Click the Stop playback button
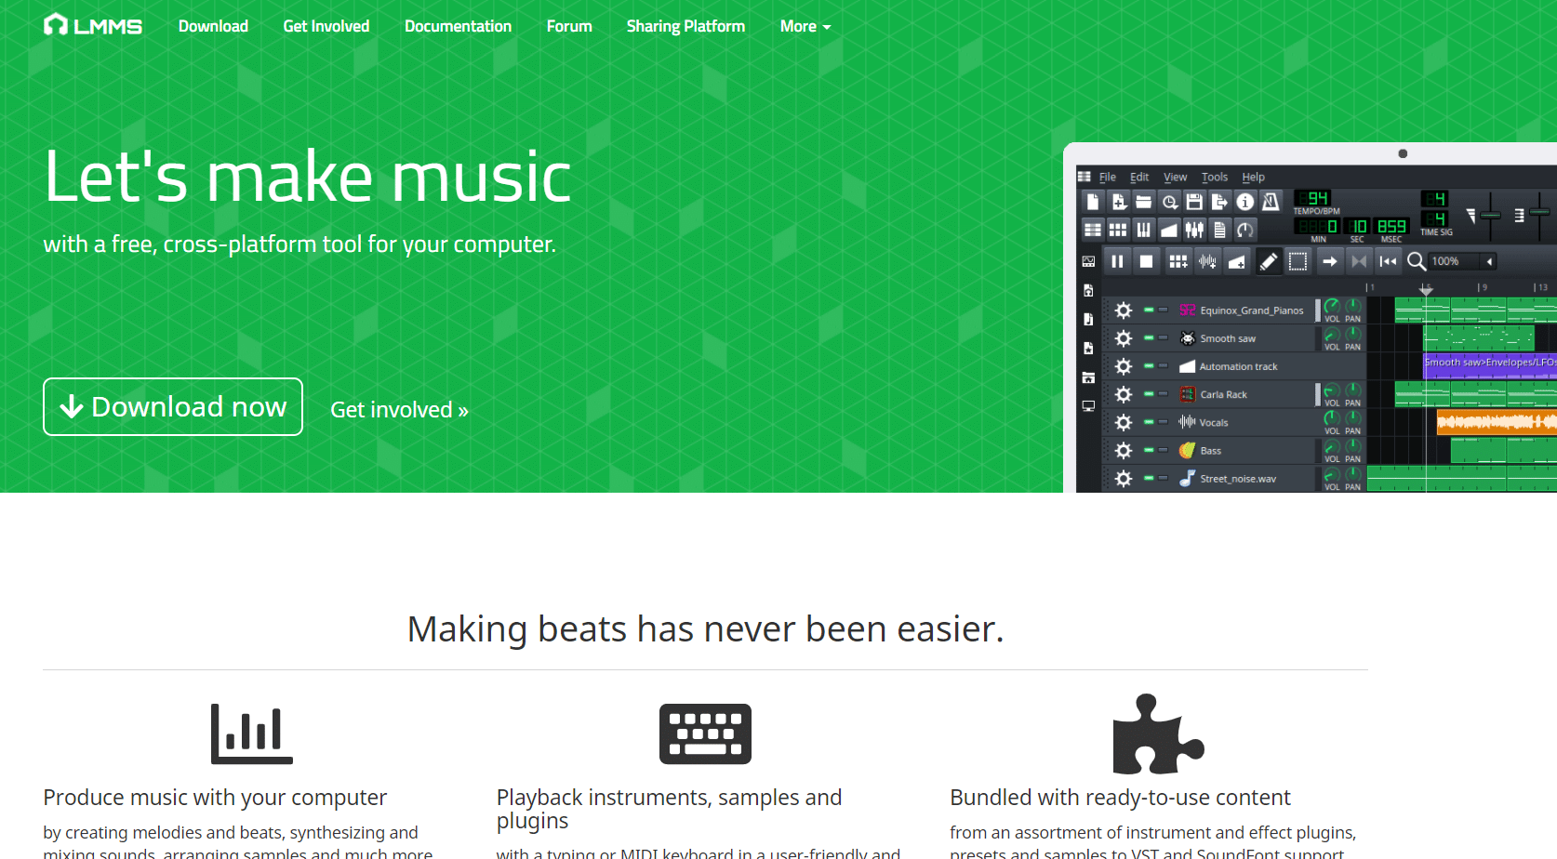The height and width of the screenshot is (859, 1557). (1147, 261)
